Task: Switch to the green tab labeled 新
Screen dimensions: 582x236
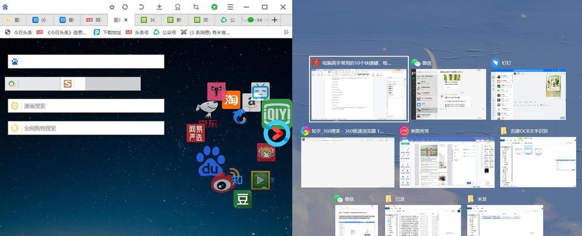Action: tap(175, 20)
